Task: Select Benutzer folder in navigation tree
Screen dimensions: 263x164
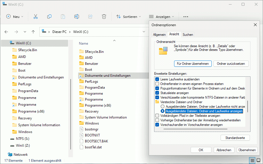Action: click(x=22, y=64)
